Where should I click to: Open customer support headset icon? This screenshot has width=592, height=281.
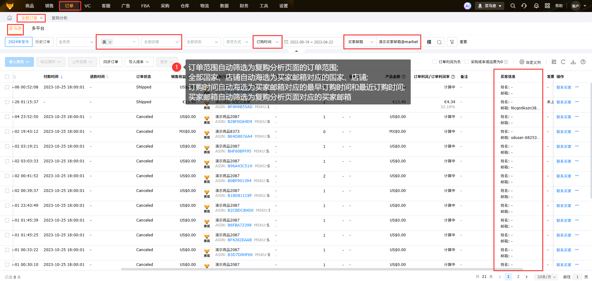524,6
